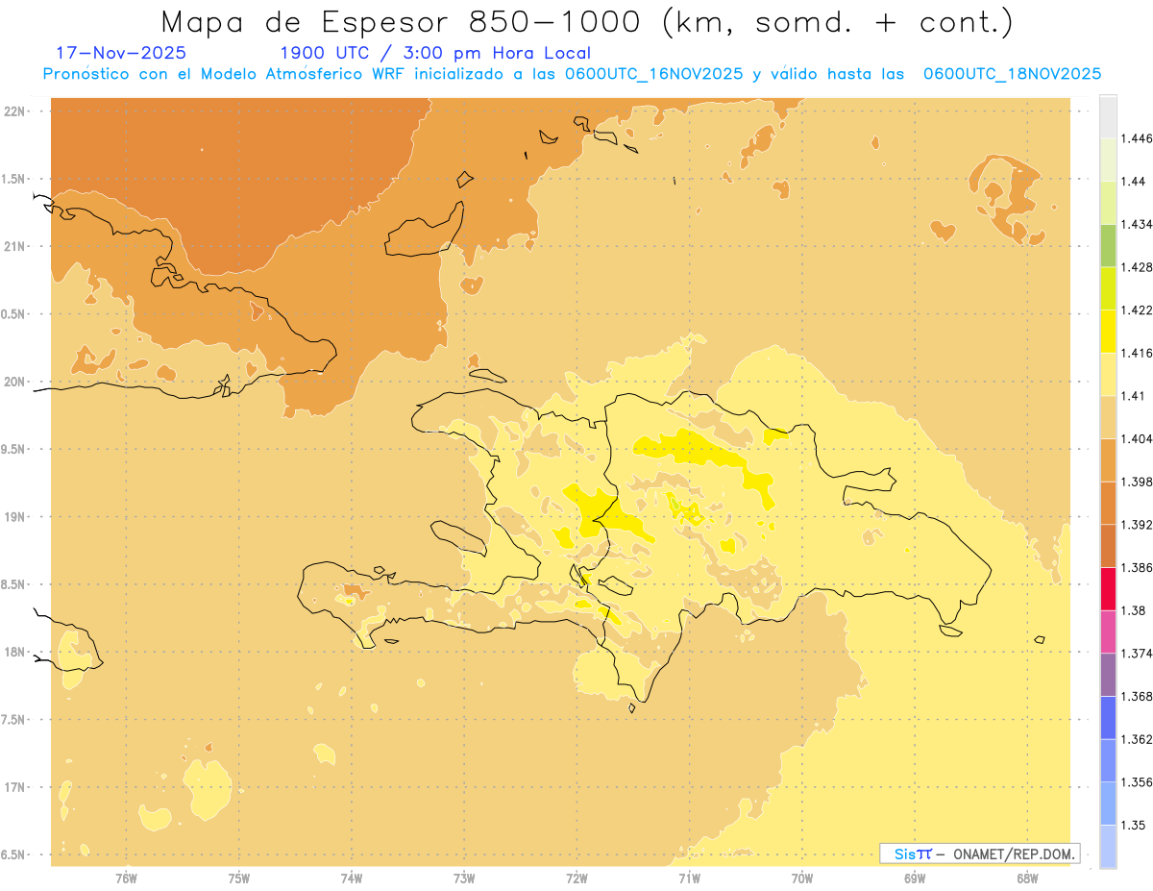
Task: Click the initialization text '0600UTC_16NOV2025'
Action: click(653, 74)
